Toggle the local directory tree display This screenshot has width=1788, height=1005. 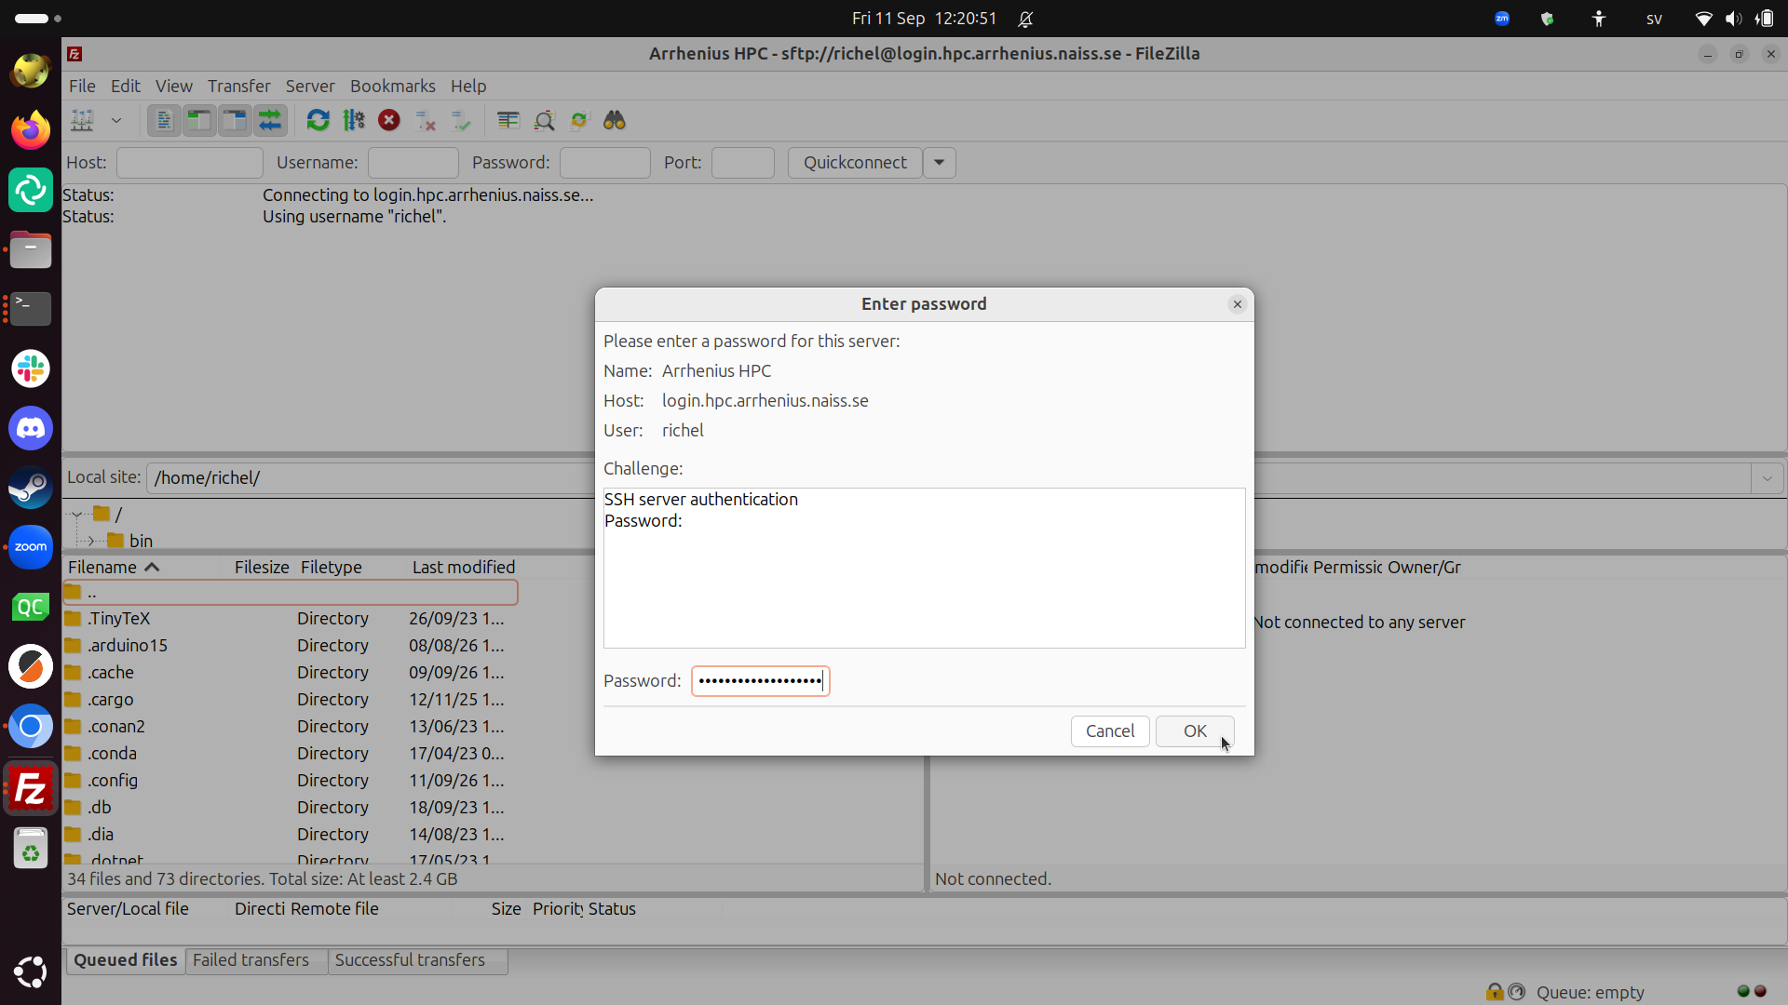point(199,121)
